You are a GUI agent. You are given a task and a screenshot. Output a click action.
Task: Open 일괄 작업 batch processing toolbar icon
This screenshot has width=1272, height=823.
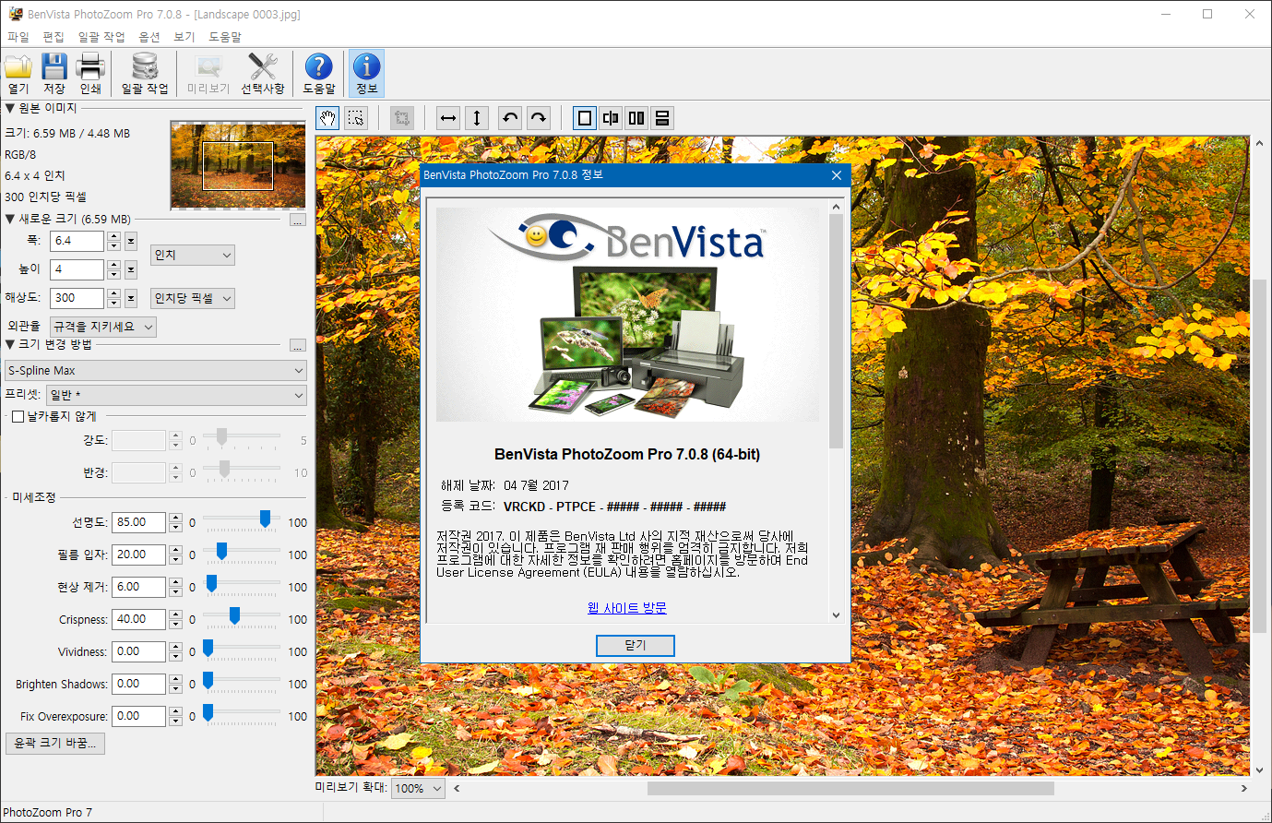(x=145, y=73)
